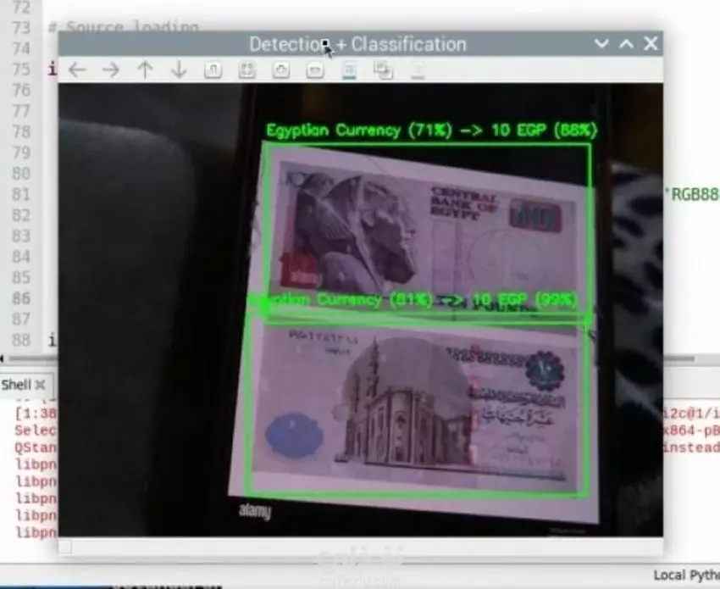Reset image zoom to original size (x1)
This screenshot has height=589, width=720.
click(x=213, y=70)
